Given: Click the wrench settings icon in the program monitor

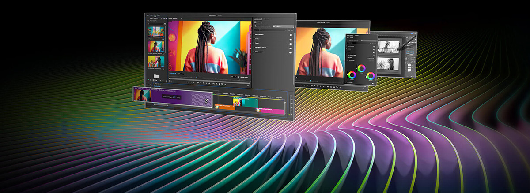Looking at the screenshot, I should (239, 77).
